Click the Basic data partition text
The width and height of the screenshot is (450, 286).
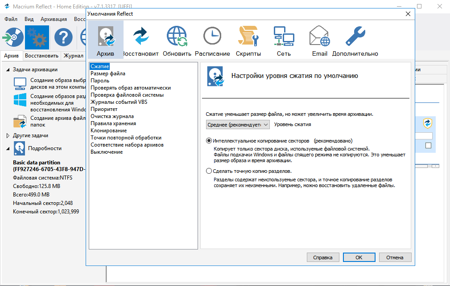[x=37, y=163]
